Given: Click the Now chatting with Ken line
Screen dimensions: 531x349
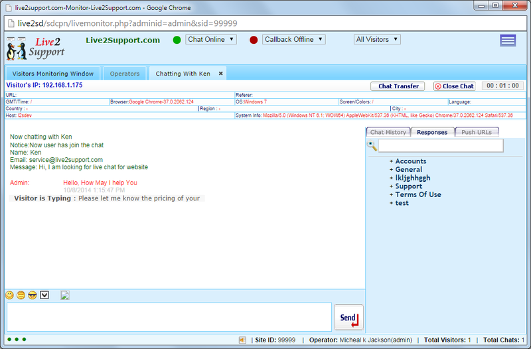Looking at the screenshot, I should click(41, 137).
